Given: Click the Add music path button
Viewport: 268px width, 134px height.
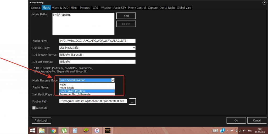Looking at the screenshot, I should click(126, 16).
